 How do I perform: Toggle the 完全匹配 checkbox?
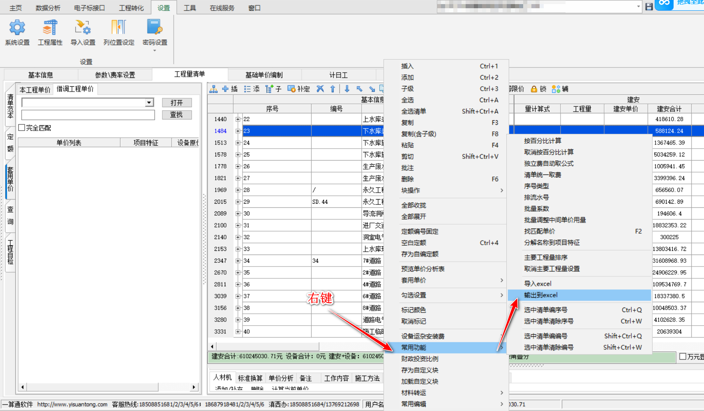click(22, 128)
